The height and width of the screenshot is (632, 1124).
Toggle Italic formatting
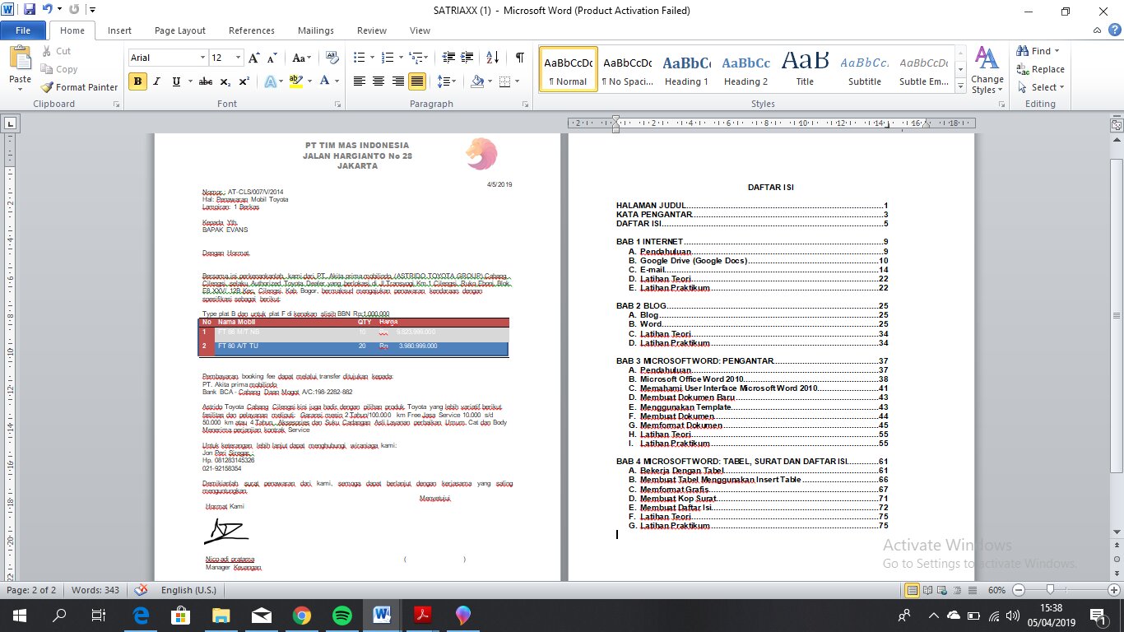click(156, 81)
